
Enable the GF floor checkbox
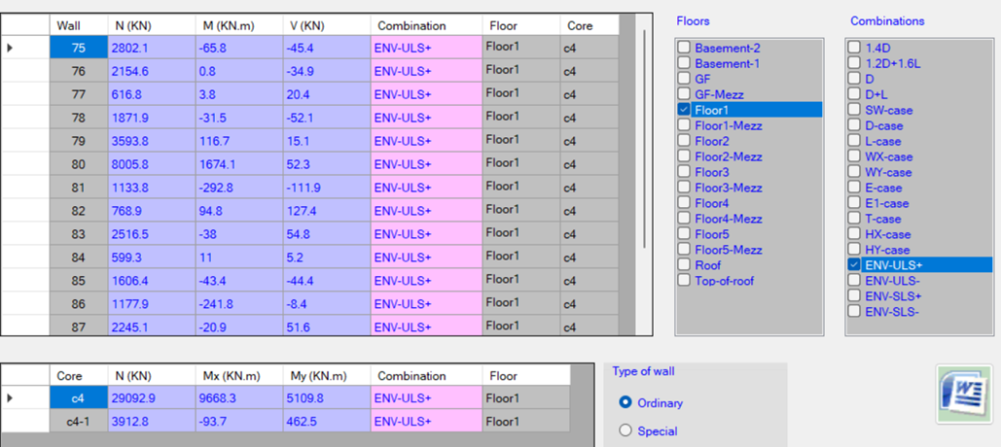pos(684,79)
